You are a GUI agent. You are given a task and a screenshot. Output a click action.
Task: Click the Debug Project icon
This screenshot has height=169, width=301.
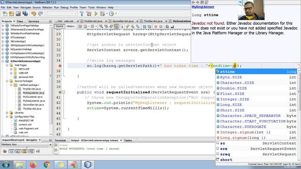[103, 14]
